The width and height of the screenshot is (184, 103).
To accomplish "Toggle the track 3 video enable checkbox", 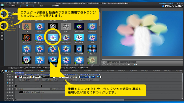I will click(x=10, y=92).
